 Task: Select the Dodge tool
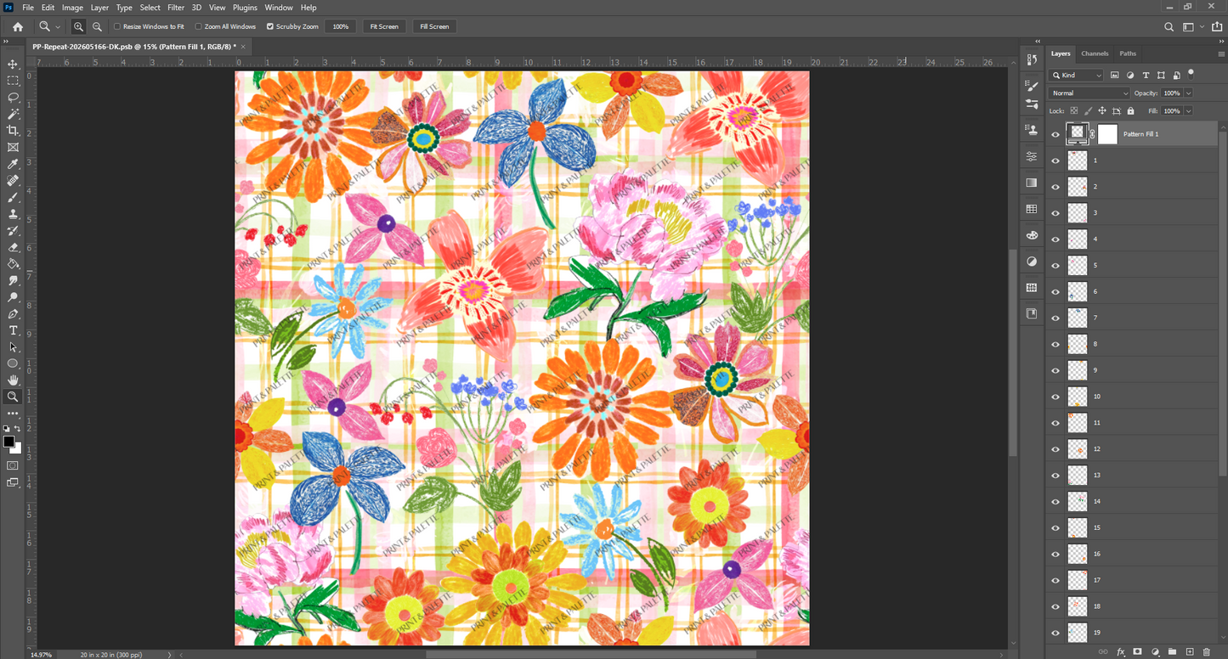coord(13,297)
